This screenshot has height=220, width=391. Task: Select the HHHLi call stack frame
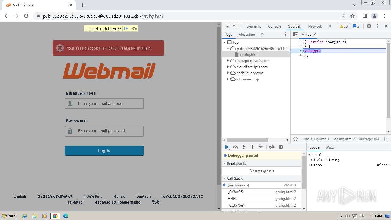[x=262, y=199]
